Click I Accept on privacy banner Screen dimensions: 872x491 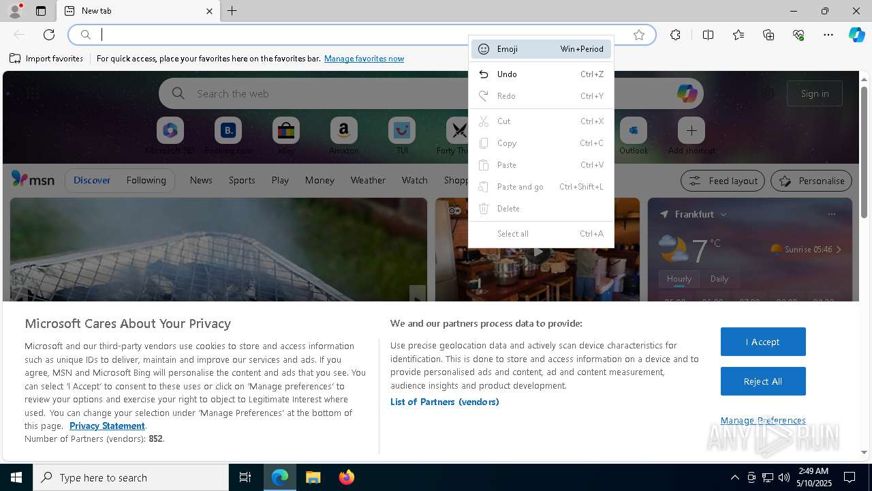click(x=763, y=342)
